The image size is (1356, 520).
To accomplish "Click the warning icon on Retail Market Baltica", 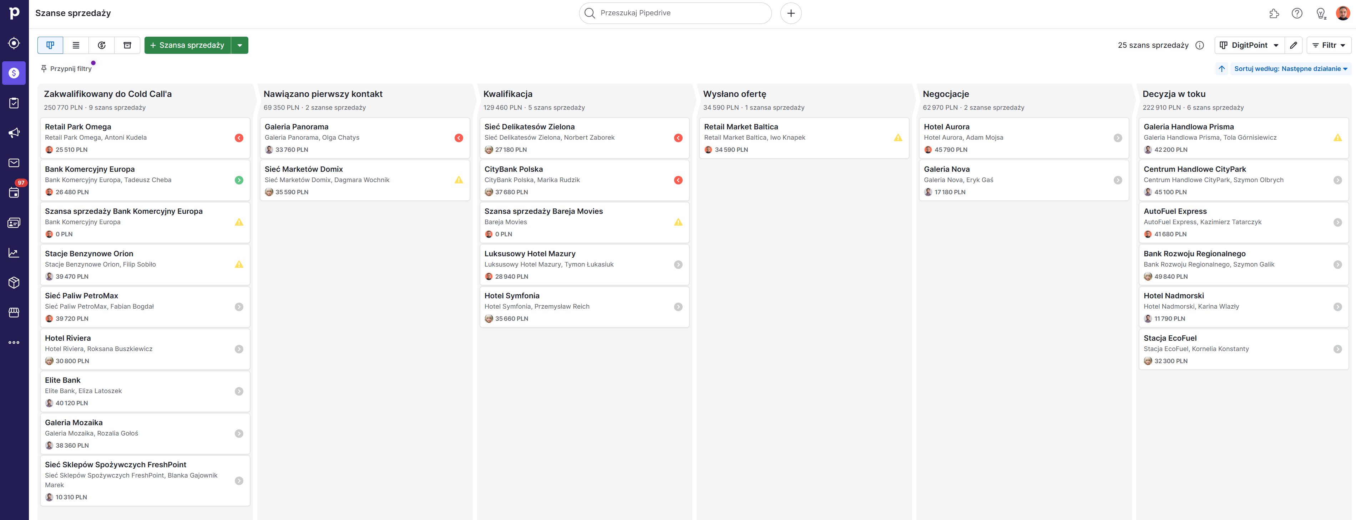I will pos(898,138).
